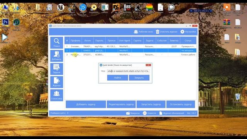The width and height of the screenshot is (247, 139).
Task: Click the version label 'Ver: 3.8.7'
Action: 191,113
